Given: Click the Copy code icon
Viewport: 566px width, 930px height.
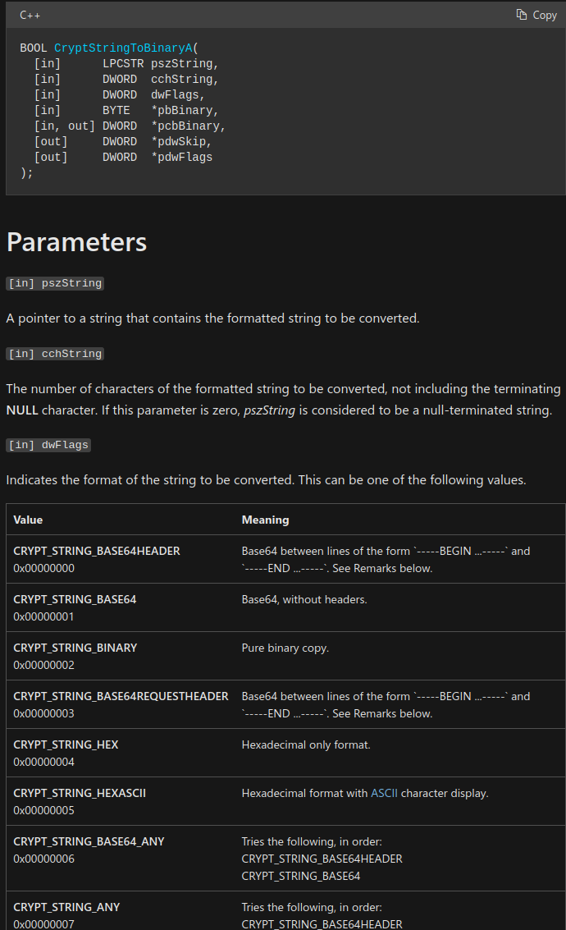Looking at the screenshot, I should pyautogui.click(x=522, y=15).
